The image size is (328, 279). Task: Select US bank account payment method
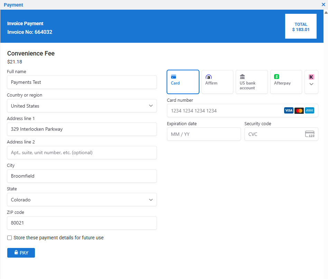pos(251,82)
